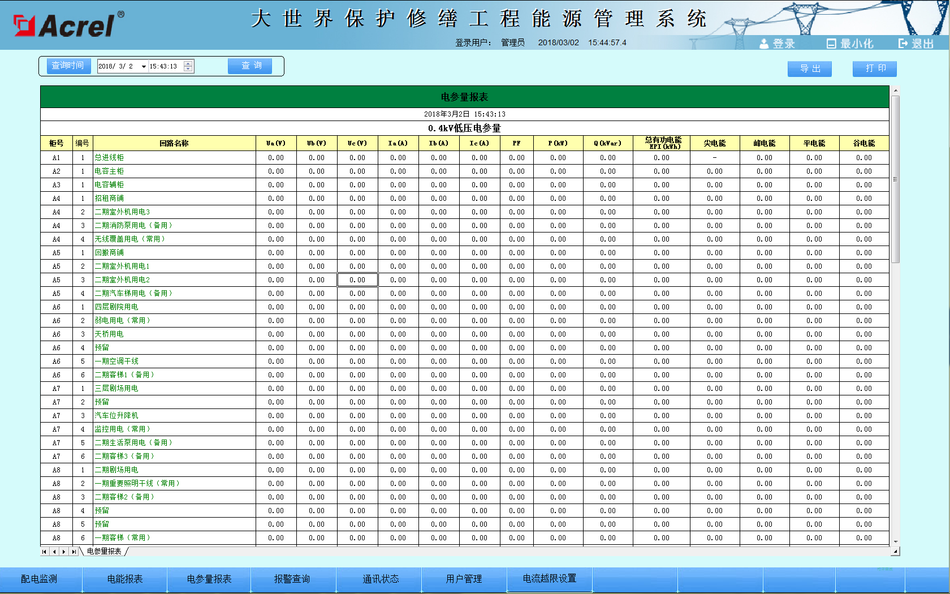Select 二期客梯1（备用）row name
Image resolution: width=950 pixels, height=594 pixels.
click(x=124, y=375)
